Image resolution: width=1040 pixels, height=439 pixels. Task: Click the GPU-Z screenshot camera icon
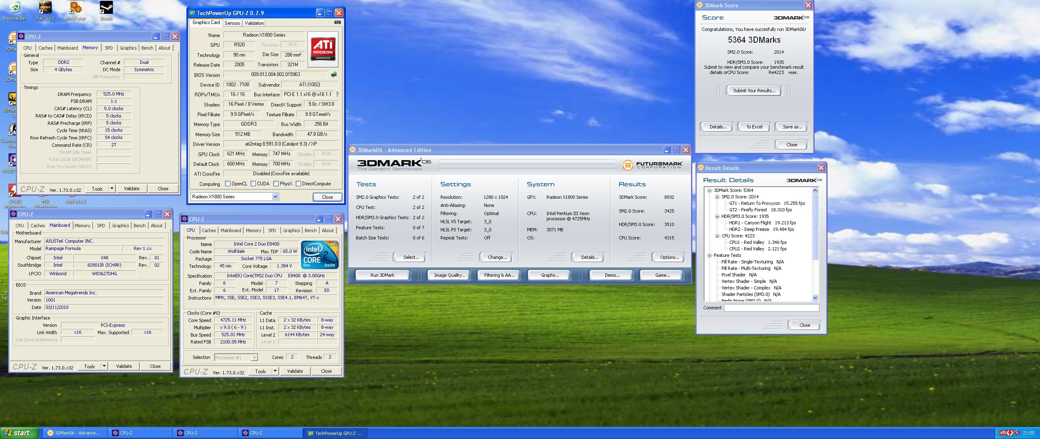(337, 22)
